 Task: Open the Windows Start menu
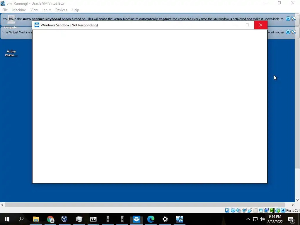(x=7, y=219)
